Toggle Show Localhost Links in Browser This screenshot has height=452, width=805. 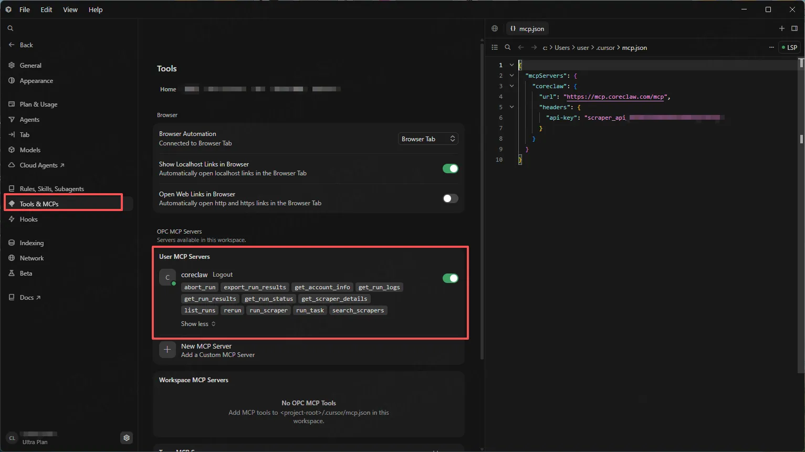(x=451, y=169)
